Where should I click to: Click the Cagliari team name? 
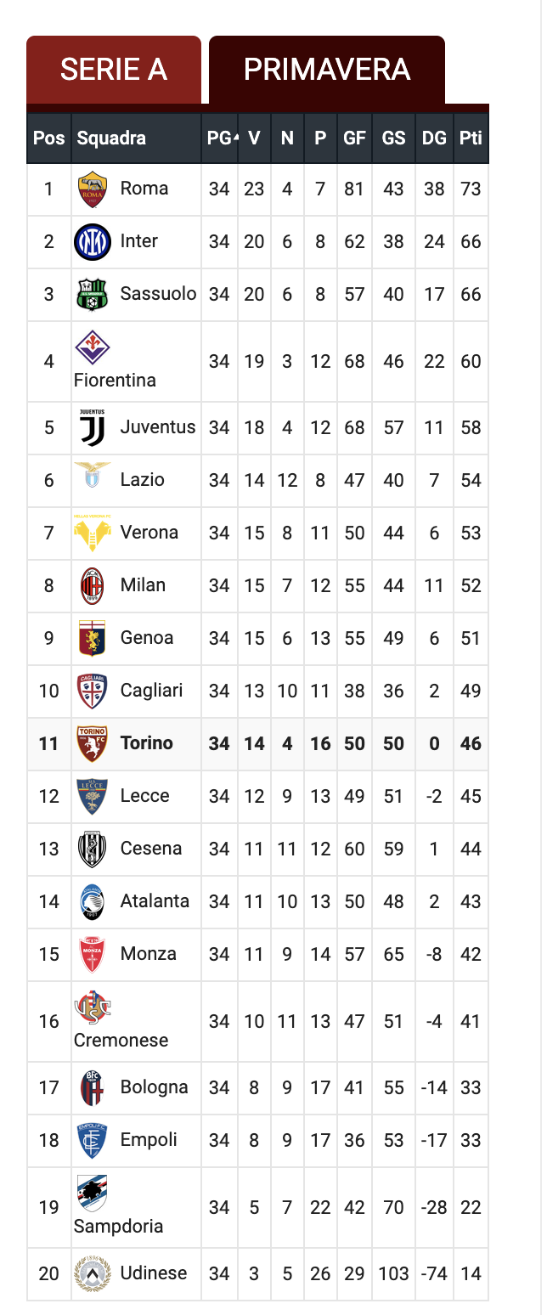point(151,691)
